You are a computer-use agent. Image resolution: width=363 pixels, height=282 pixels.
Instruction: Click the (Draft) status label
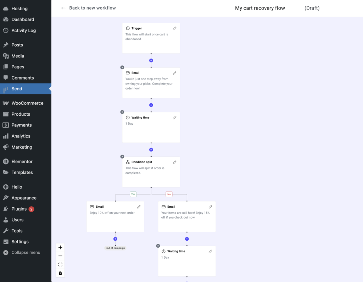[x=312, y=8]
